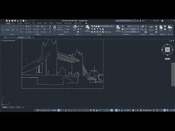Choose the Arc tool

[17, 28]
